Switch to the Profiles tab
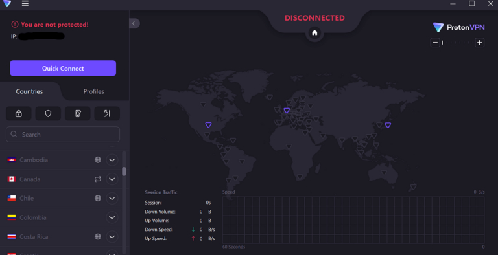The image size is (498, 255). click(x=93, y=91)
